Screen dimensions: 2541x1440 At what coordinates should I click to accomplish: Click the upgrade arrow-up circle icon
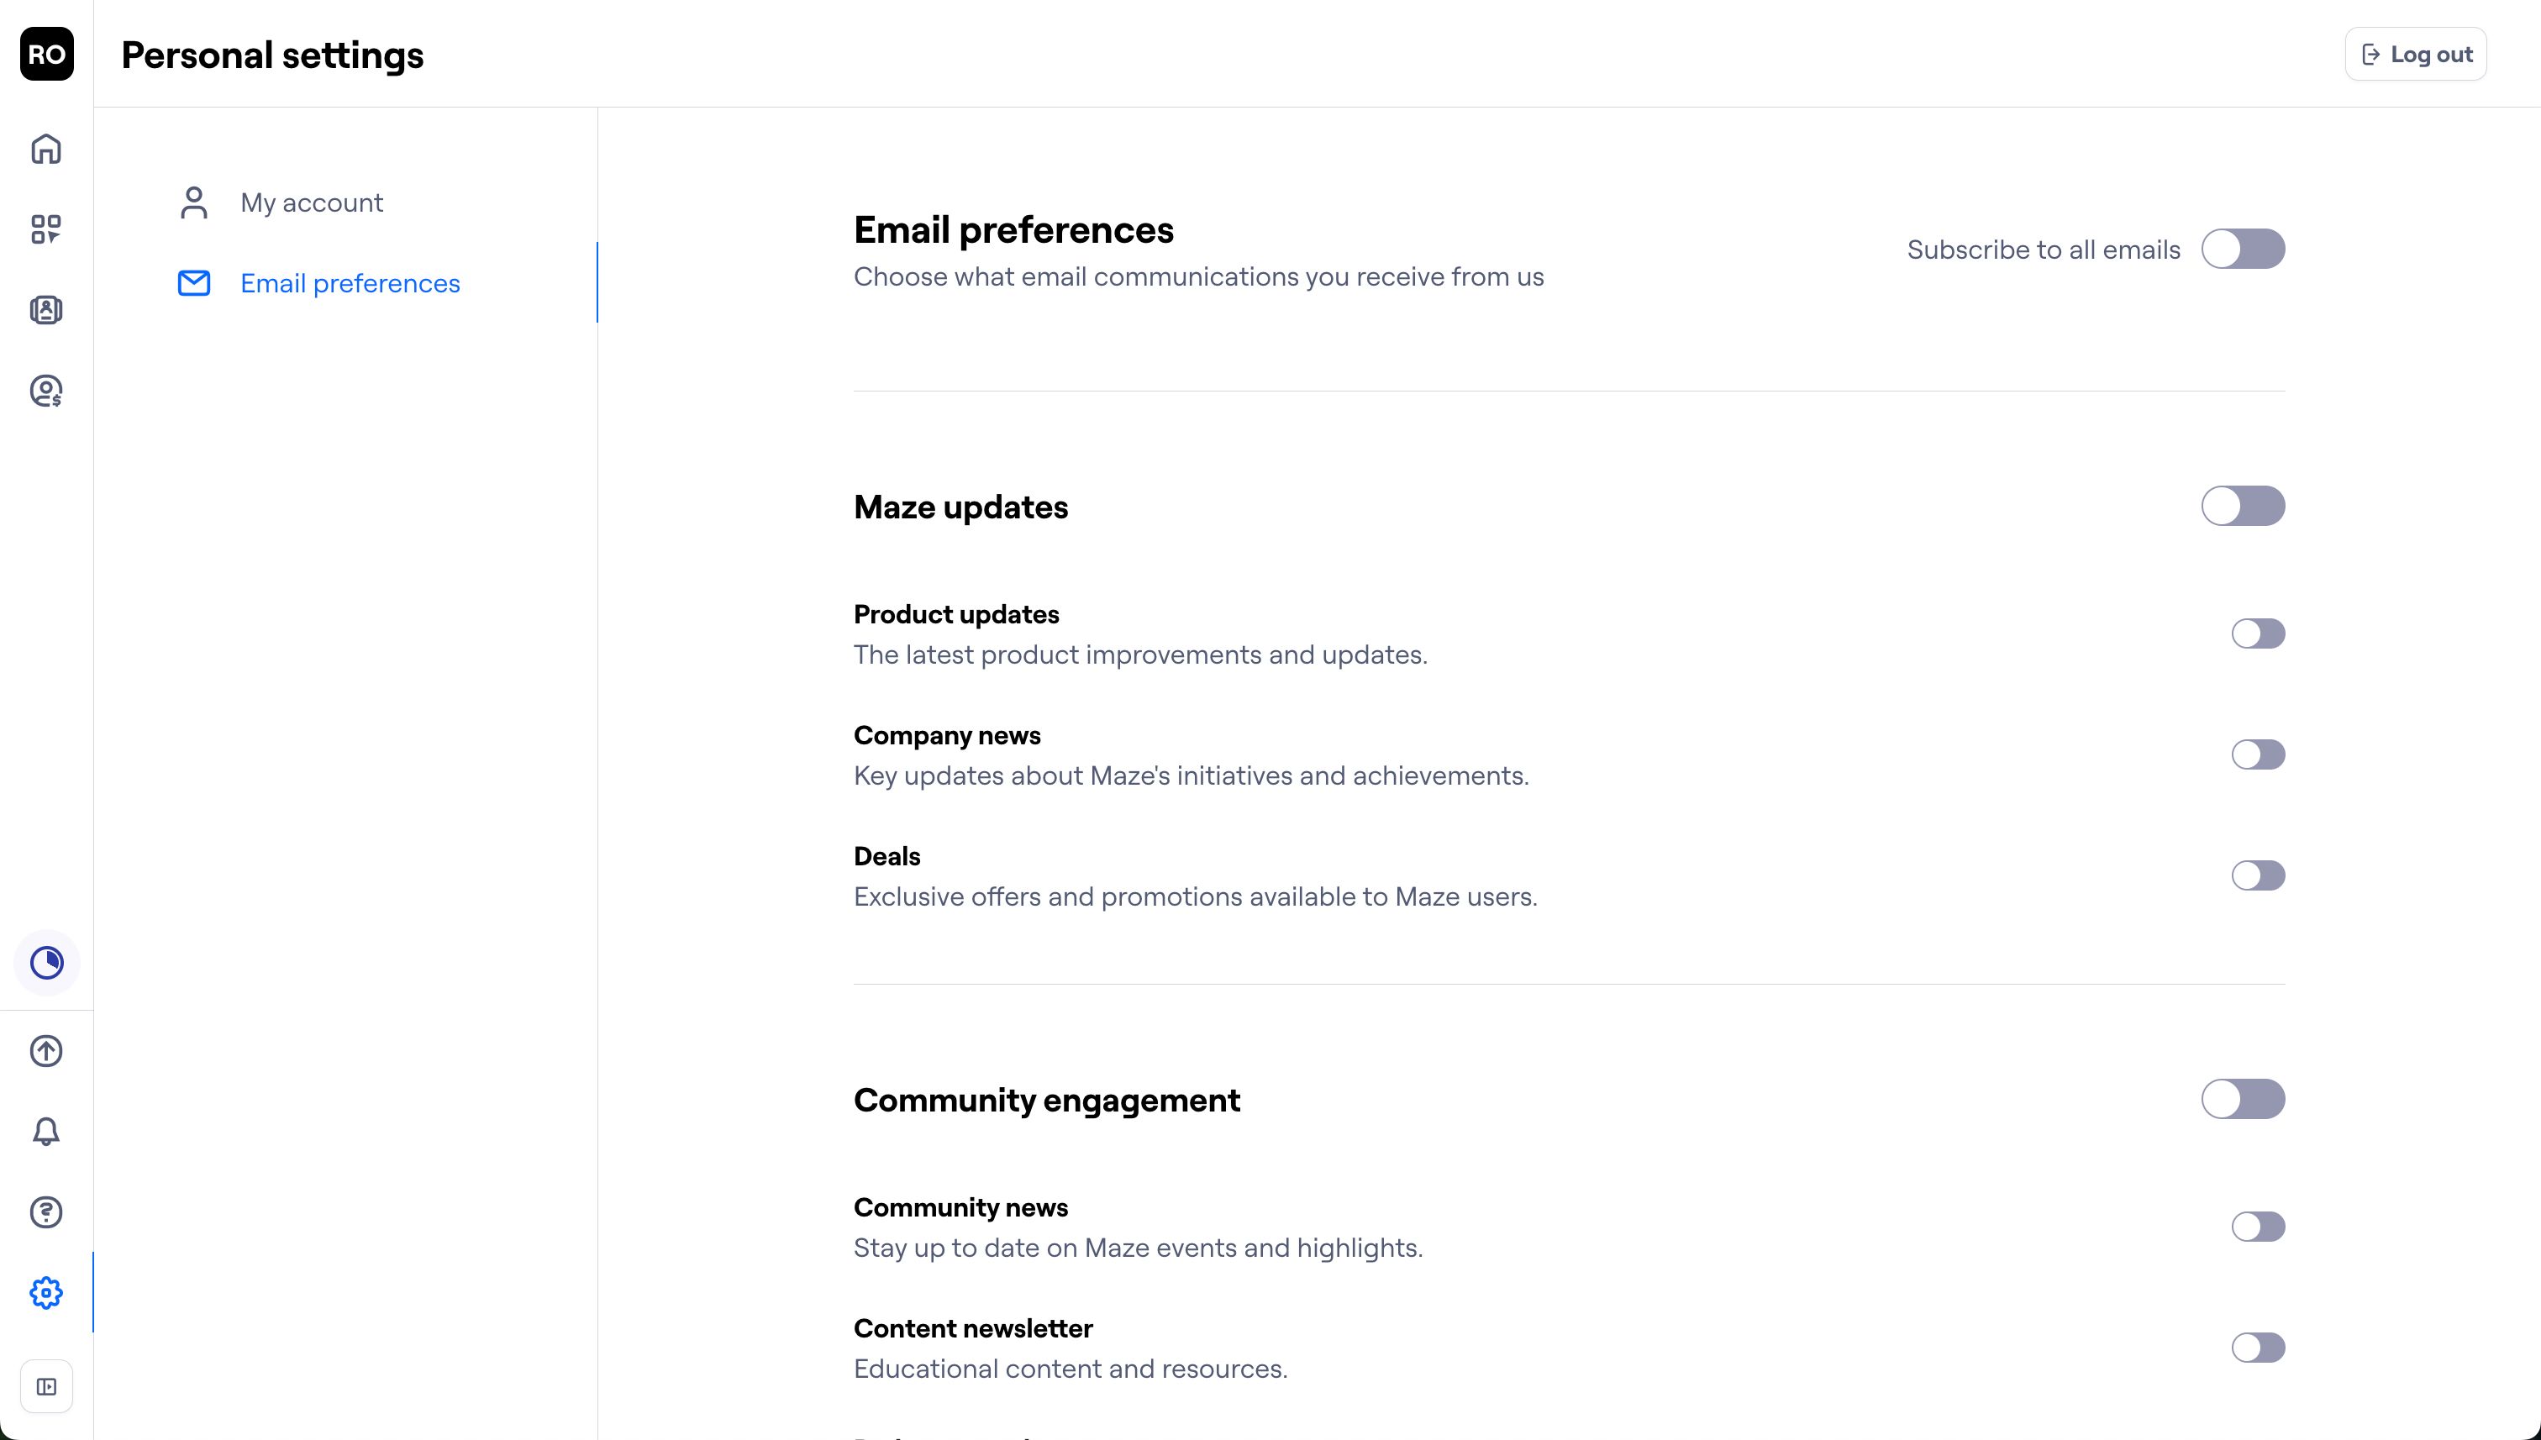(46, 1050)
